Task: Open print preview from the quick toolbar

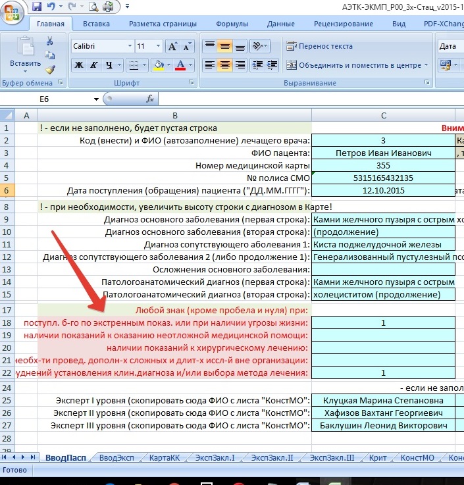Action: tap(93, 7)
